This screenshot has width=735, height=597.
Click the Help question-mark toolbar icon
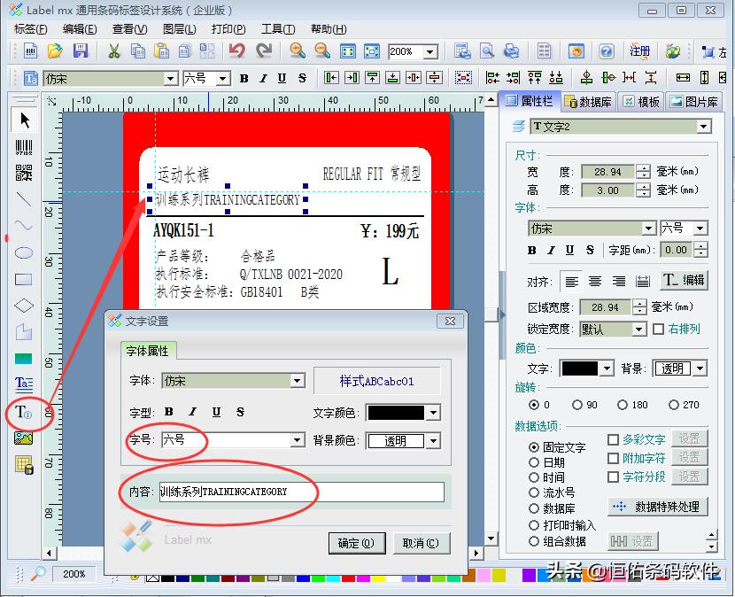[x=606, y=51]
